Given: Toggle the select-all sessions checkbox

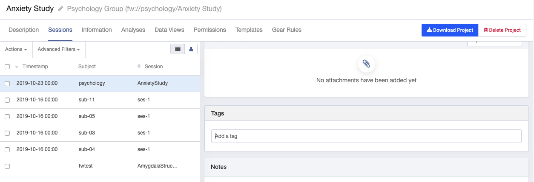Looking at the screenshot, I should tap(7, 67).
